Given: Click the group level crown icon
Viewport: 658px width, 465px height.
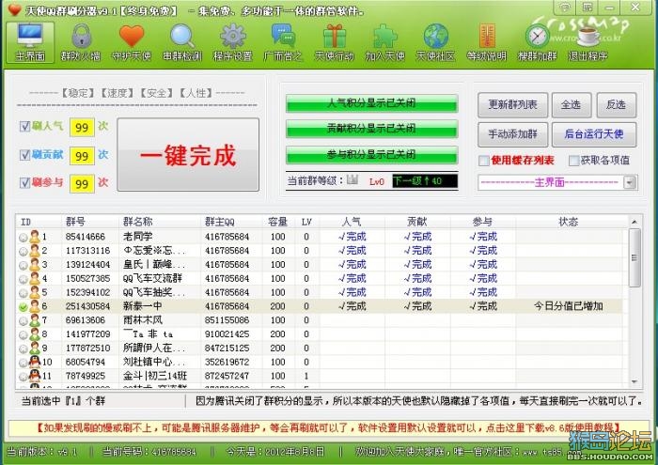Looking at the screenshot, I should coord(352,179).
